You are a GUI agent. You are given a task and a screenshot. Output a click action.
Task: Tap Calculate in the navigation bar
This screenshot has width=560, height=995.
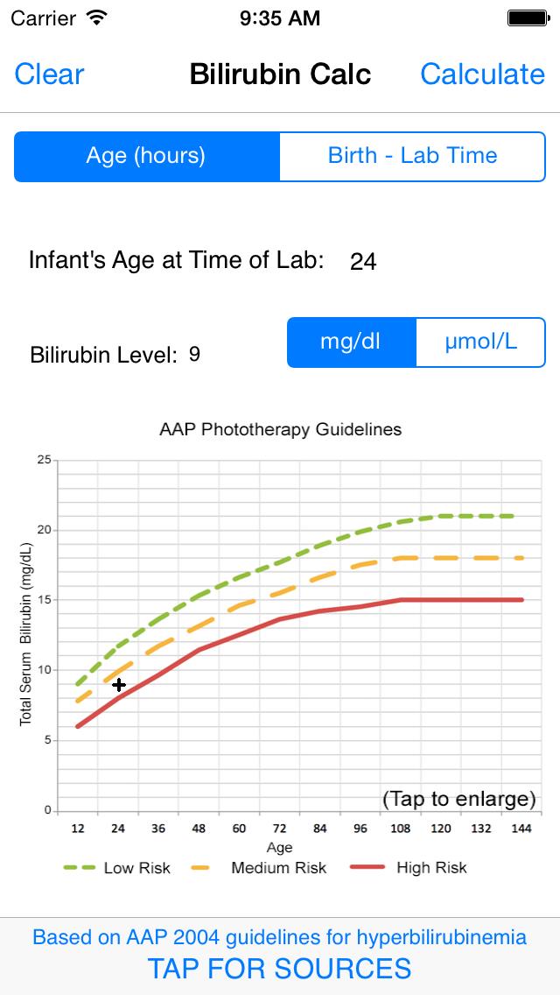pyautogui.click(x=482, y=74)
